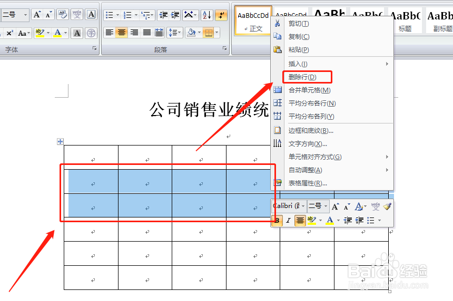Select 合并单元格(M) in context menu
Image resolution: width=453 pixels, height=301 pixels.
pos(332,90)
